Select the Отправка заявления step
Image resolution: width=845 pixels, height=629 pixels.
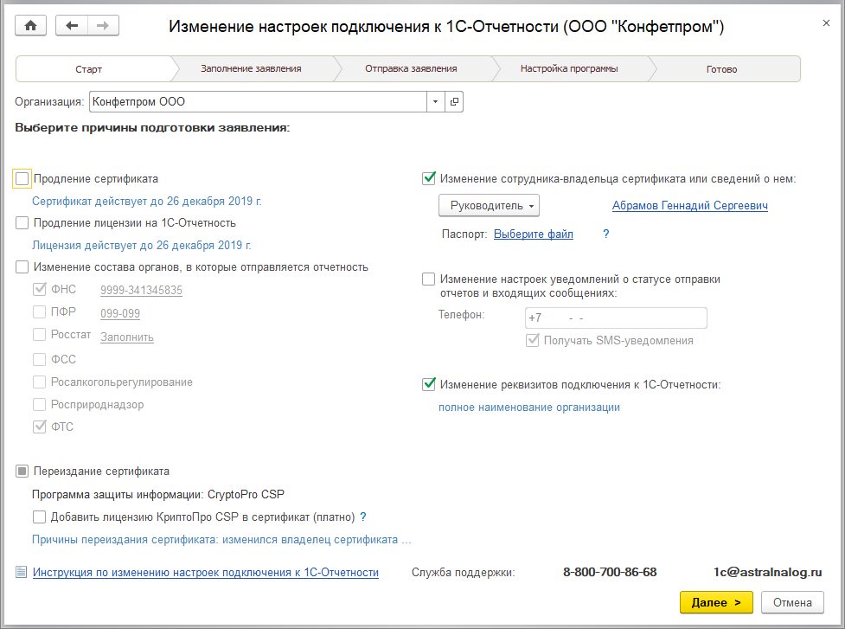pos(411,69)
